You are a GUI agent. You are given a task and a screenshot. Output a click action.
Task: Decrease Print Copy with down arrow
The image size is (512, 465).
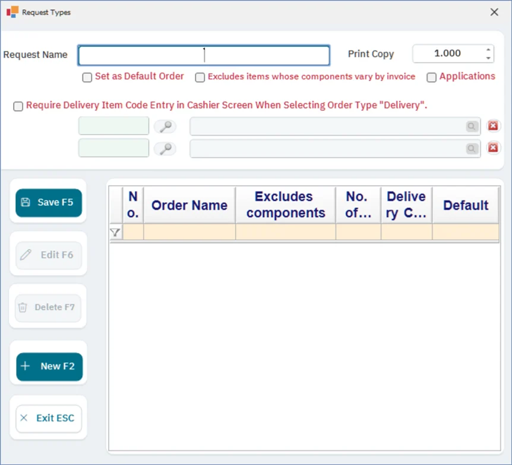488,58
